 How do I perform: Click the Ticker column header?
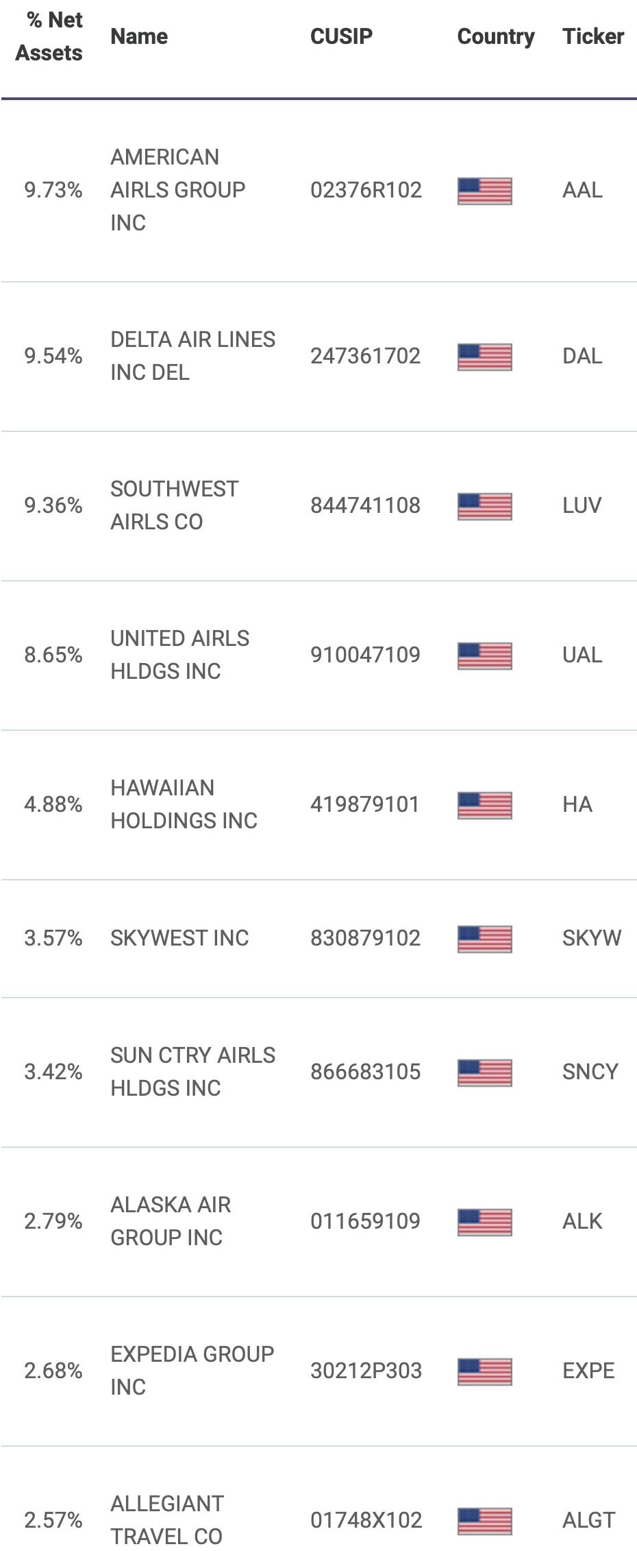(593, 36)
